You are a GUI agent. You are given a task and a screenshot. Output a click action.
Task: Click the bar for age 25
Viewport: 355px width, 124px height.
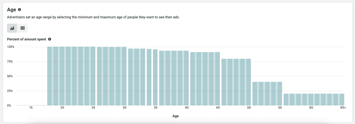pyautogui.click(x=93, y=76)
